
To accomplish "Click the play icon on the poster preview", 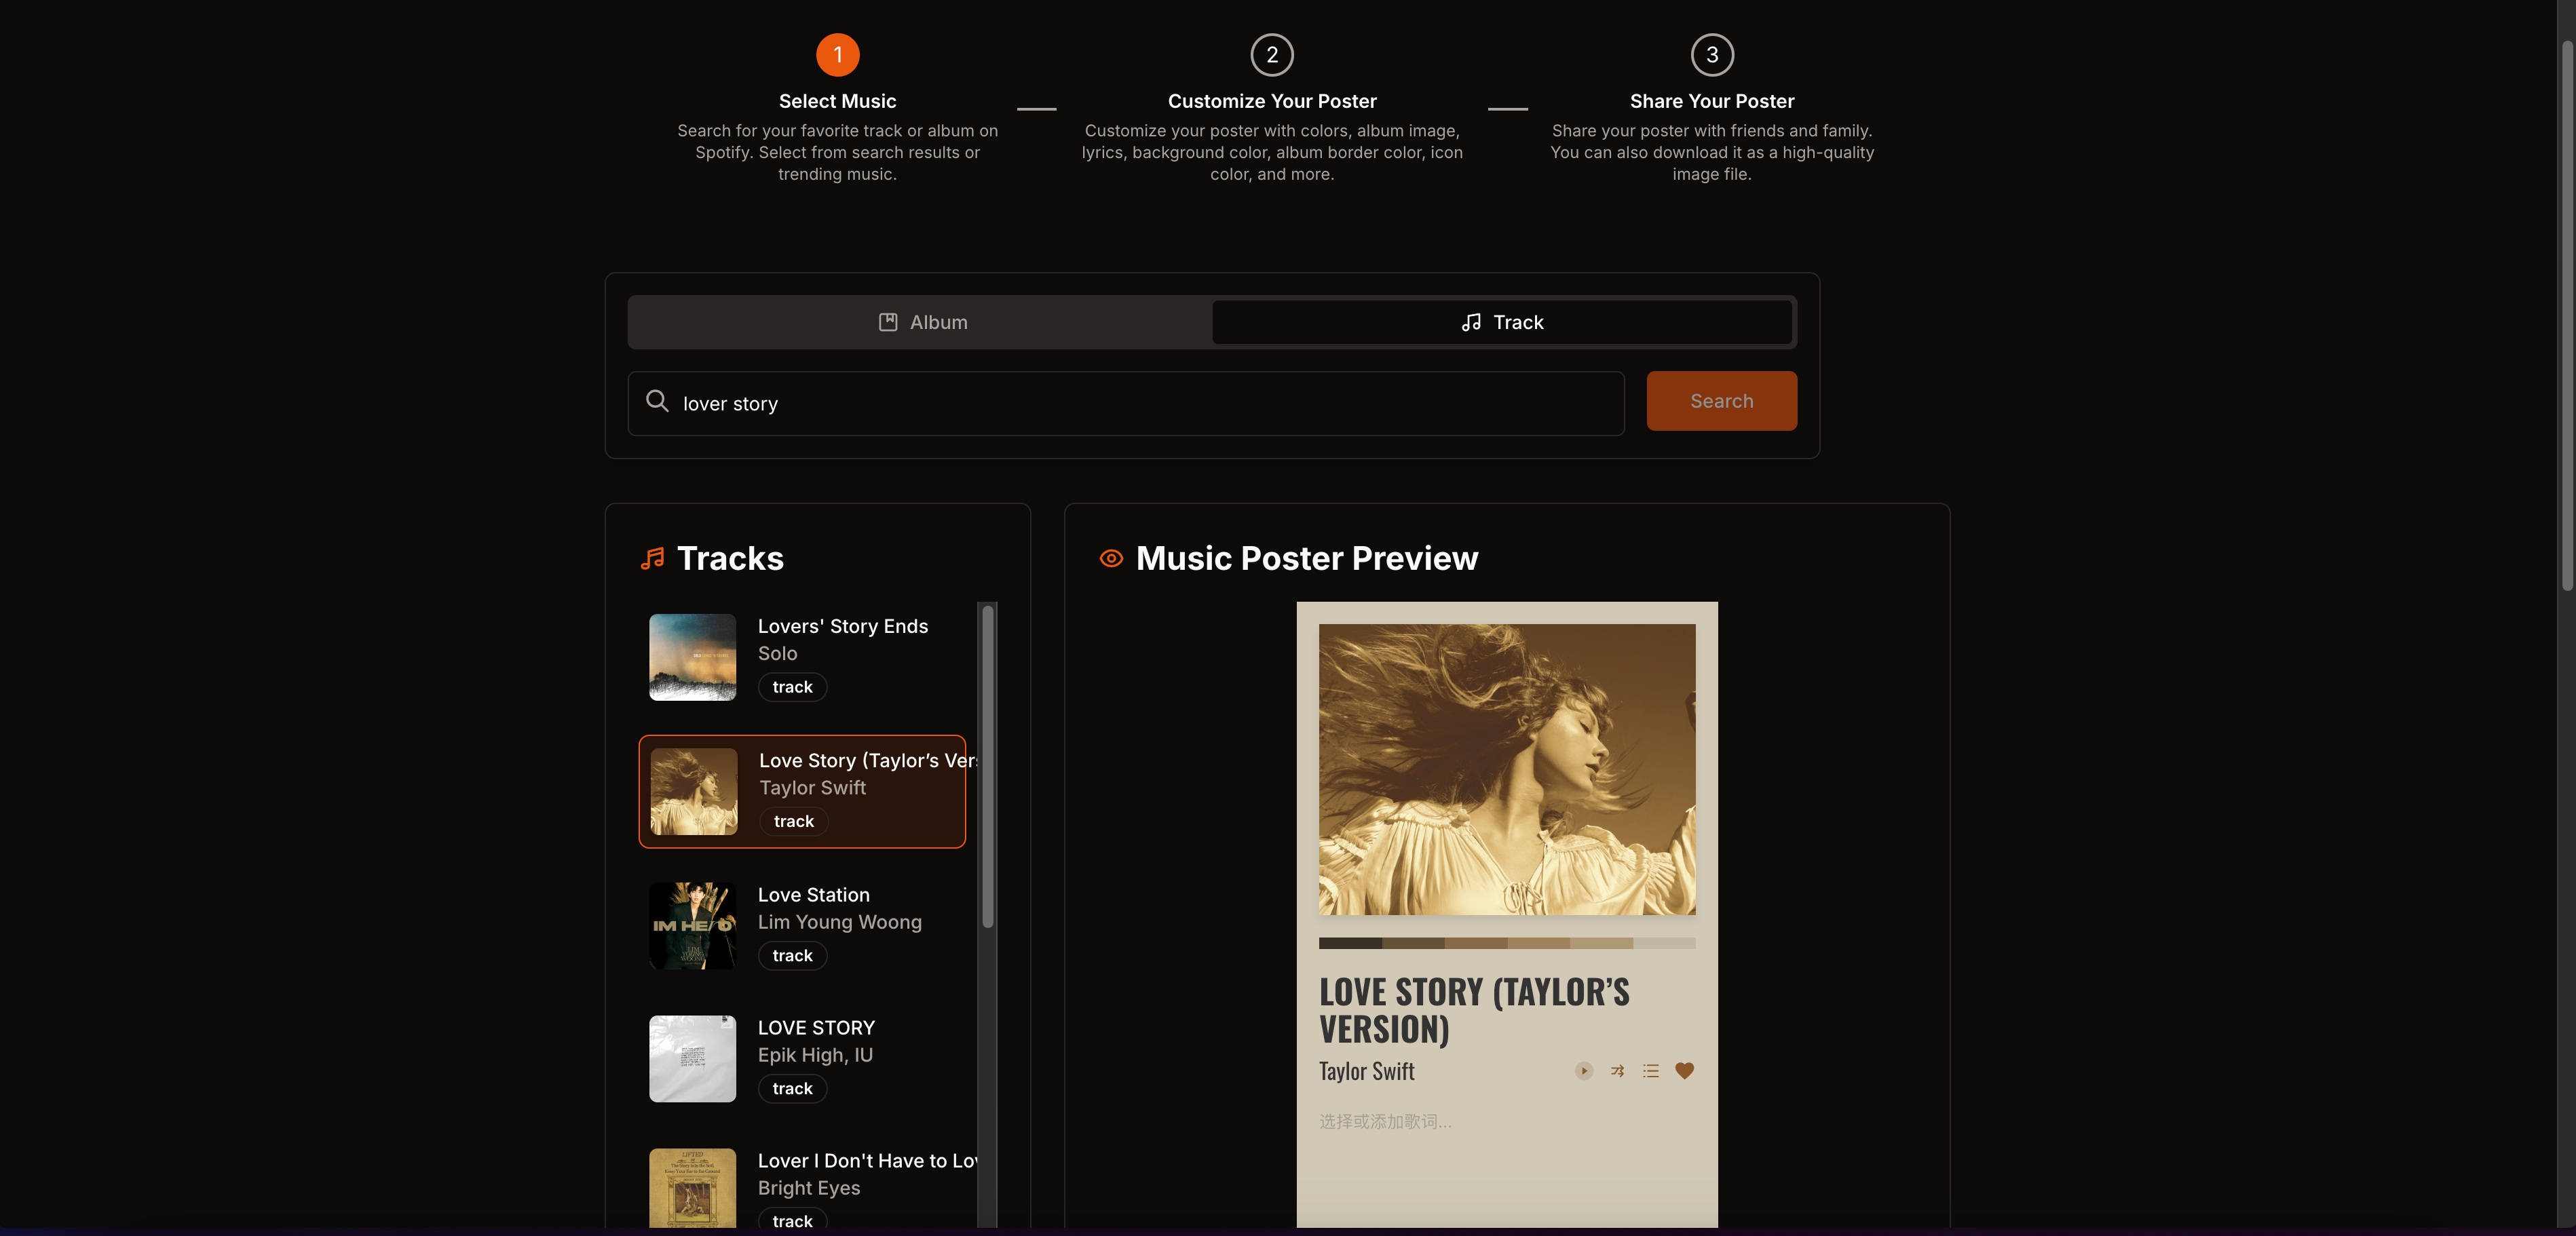I will (x=1583, y=1071).
